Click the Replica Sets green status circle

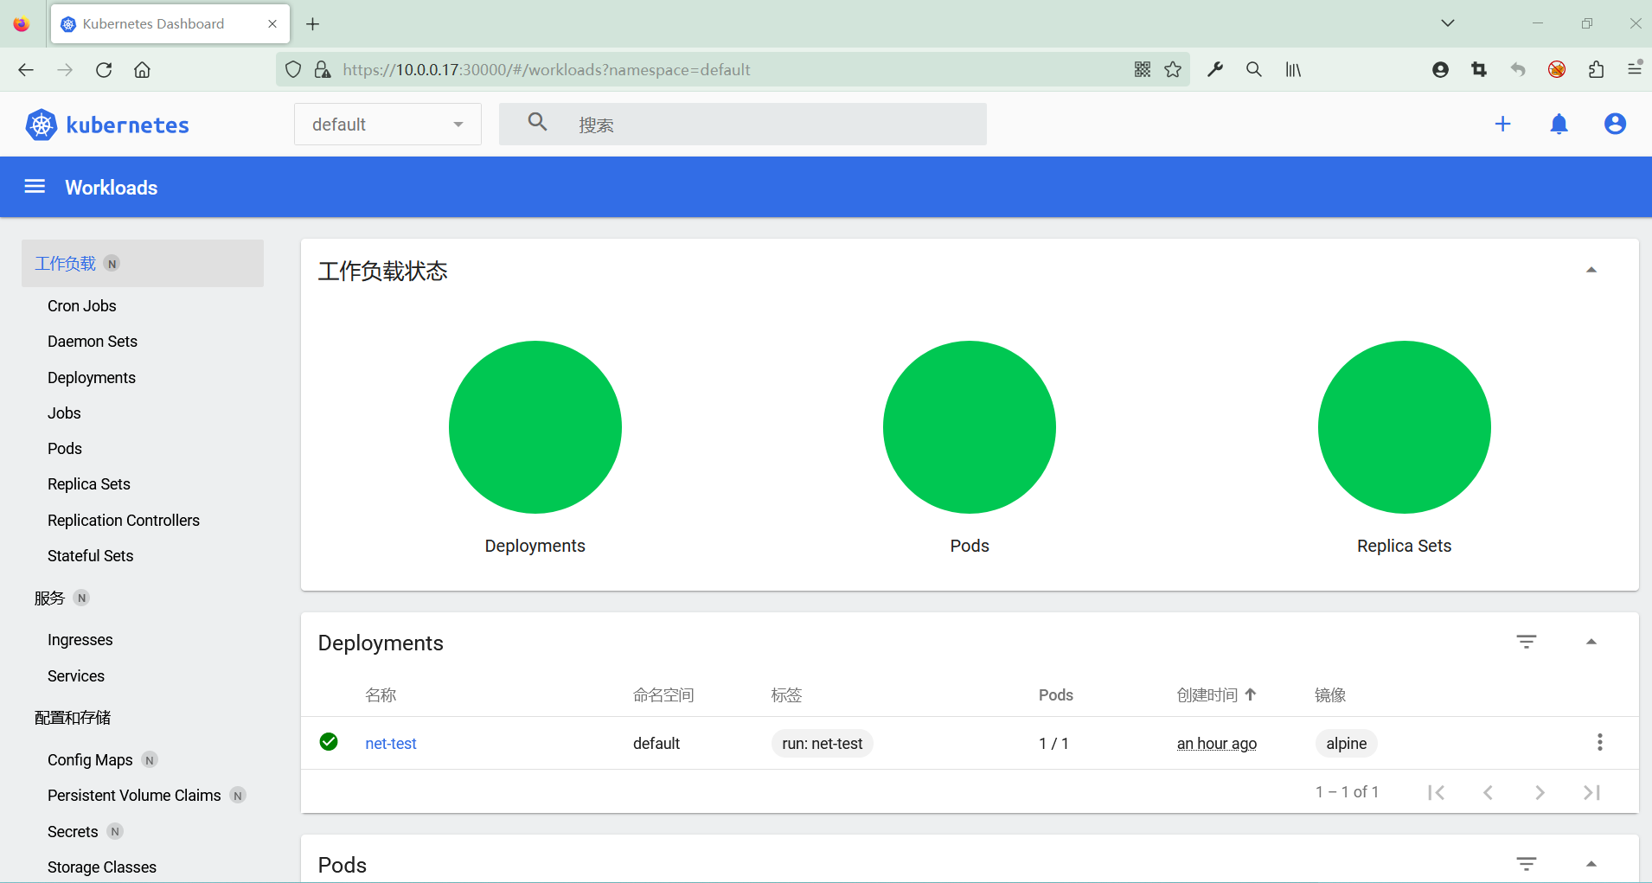coord(1405,427)
